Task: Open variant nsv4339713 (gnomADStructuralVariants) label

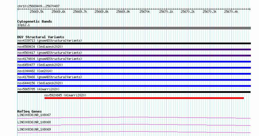Action: click(50, 41)
